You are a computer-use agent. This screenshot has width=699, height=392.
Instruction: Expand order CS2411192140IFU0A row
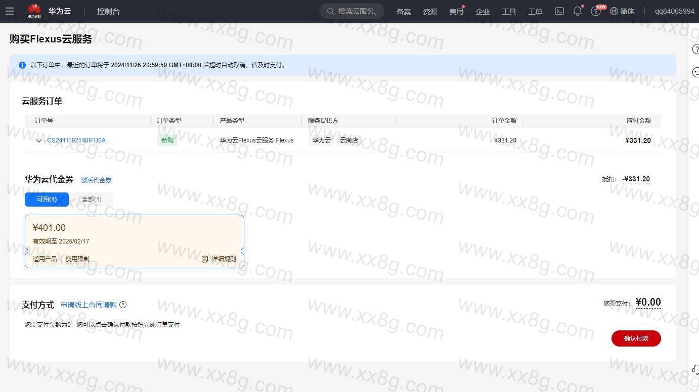click(x=38, y=140)
